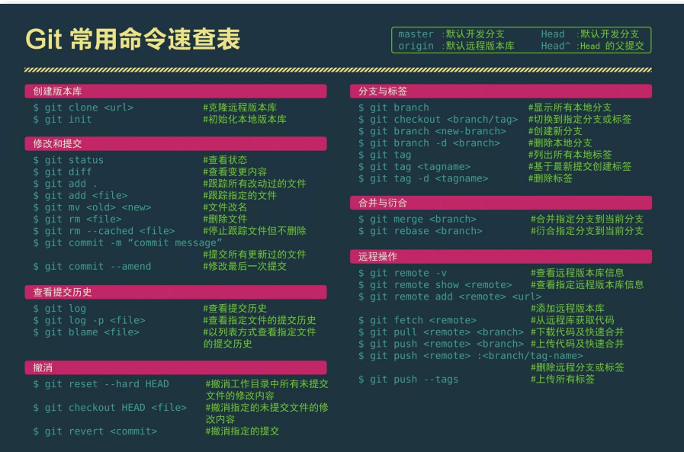
Task: Click the comment '#查看变更内容'
Action: [235, 172]
